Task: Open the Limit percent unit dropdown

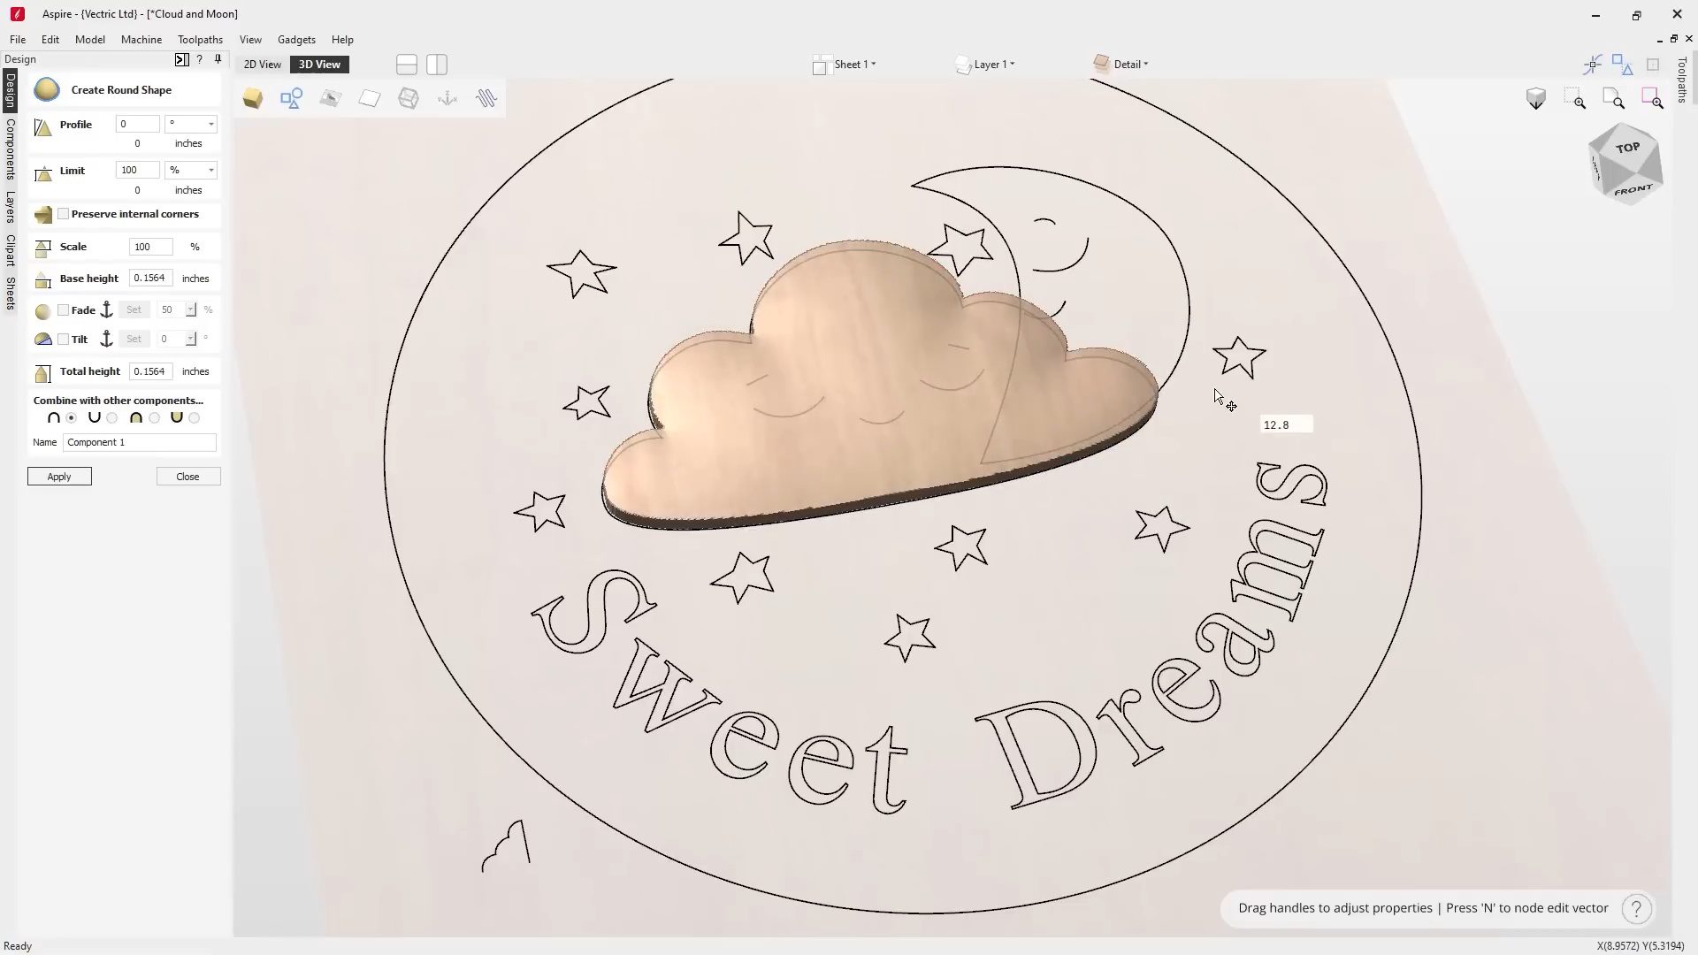Action: (191, 171)
